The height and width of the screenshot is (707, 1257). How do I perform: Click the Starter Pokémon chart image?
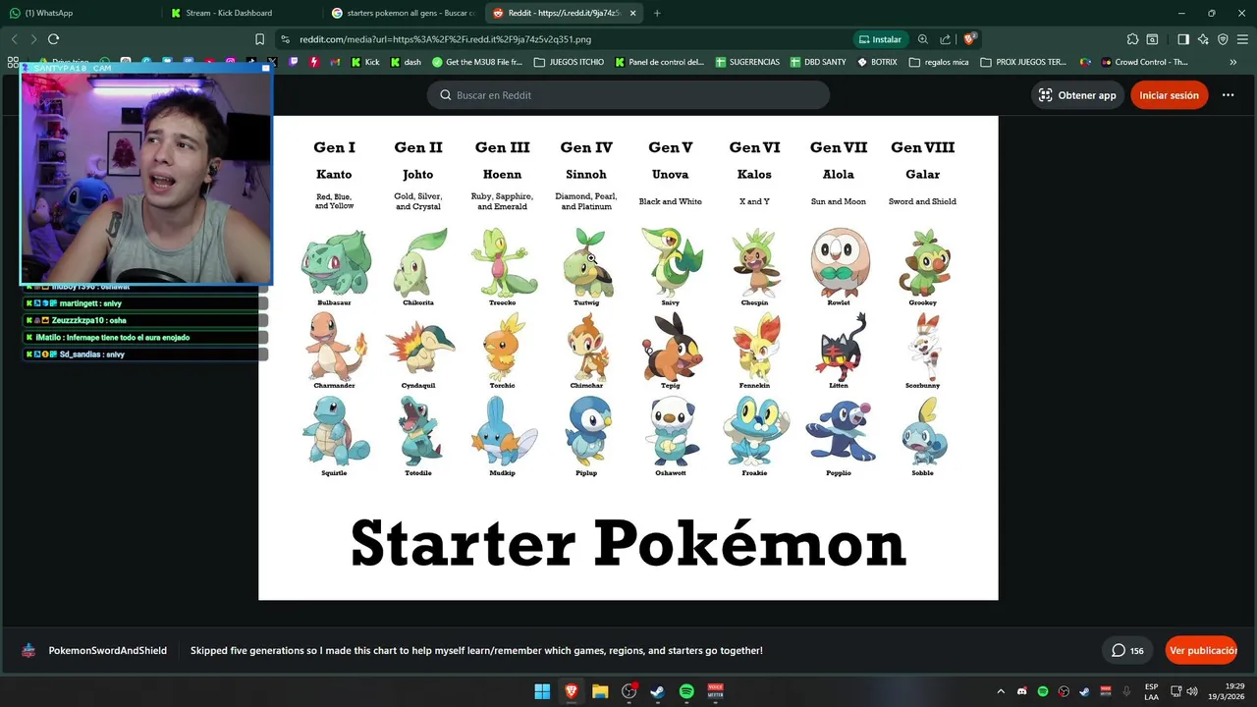coord(628,357)
